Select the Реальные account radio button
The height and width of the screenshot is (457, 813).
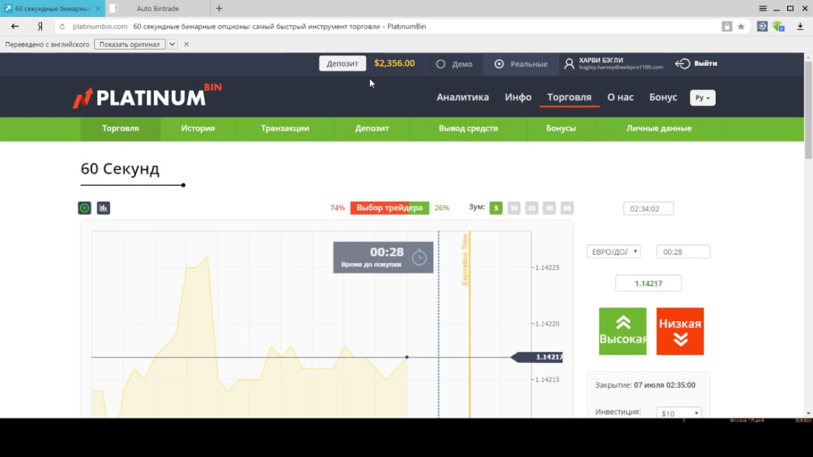(499, 64)
